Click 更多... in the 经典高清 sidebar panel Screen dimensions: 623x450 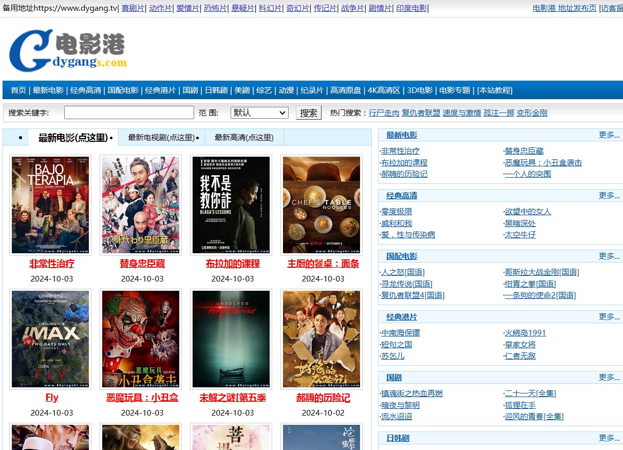pyautogui.click(x=609, y=196)
